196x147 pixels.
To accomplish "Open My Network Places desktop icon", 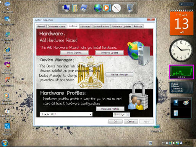I will 7,37.
